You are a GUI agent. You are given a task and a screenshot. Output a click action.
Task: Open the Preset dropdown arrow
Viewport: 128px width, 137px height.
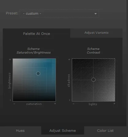[x=95, y=14]
